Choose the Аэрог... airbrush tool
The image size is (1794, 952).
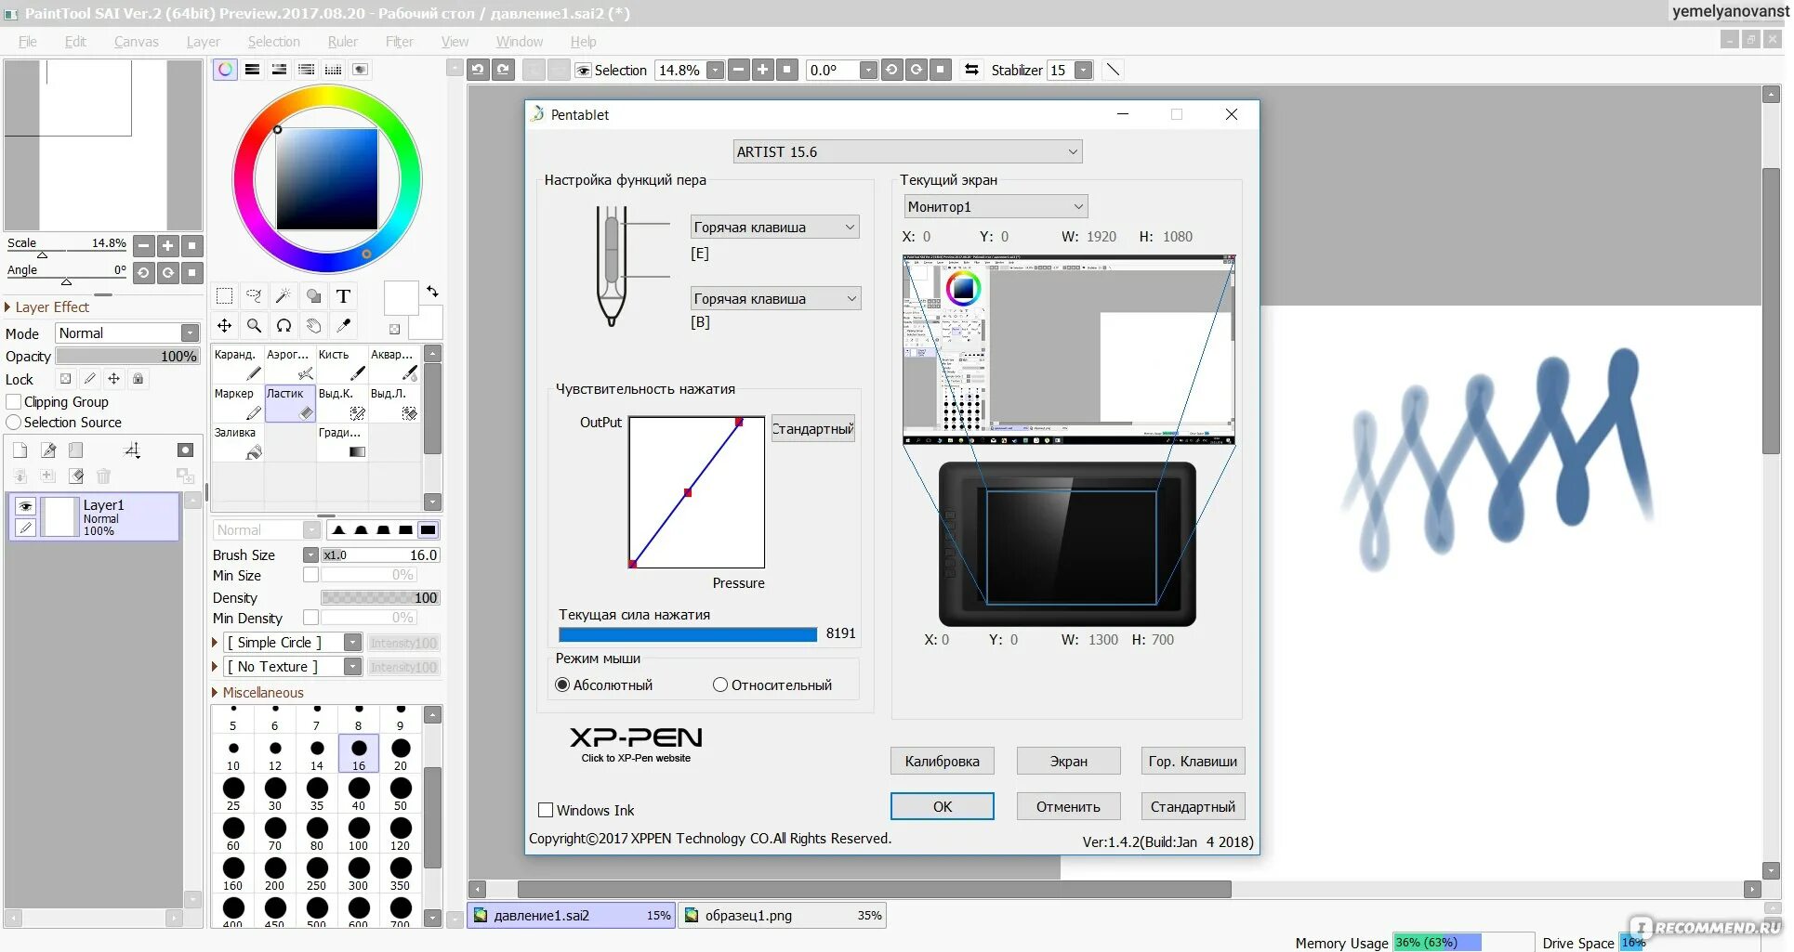click(290, 364)
